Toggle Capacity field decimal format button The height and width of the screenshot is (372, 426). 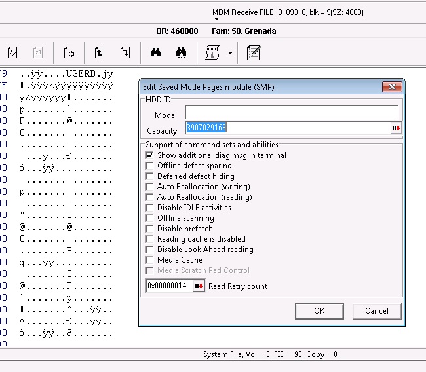click(396, 128)
